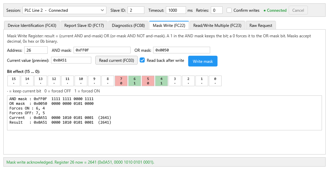
Task: Click the AND mask input field
Action: tap(102, 50)
